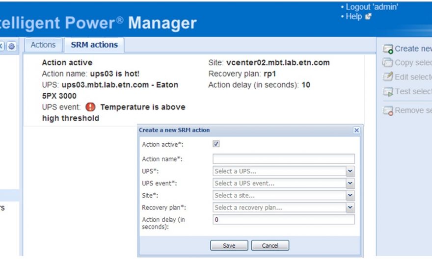Screen dimensions: 432x259
Task: Click the external-link icon beside Help
Action: click(368, 17)
